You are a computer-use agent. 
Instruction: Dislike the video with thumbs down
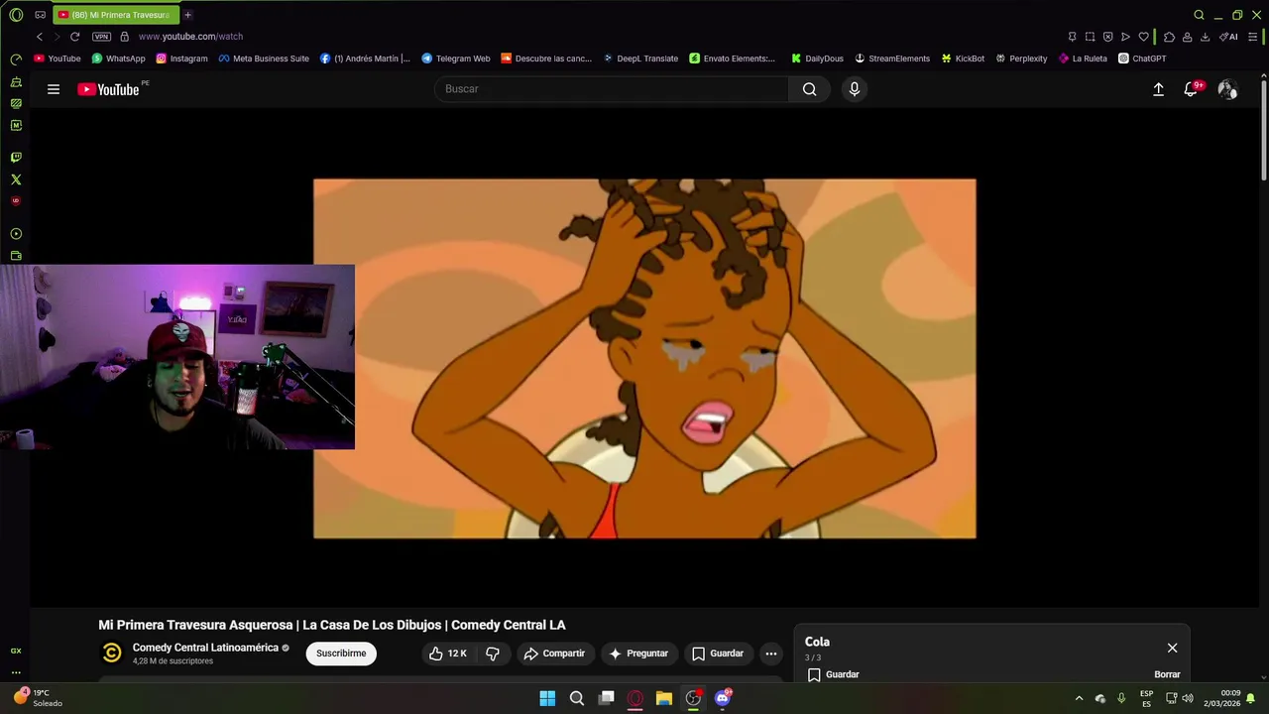click(493, 654)
